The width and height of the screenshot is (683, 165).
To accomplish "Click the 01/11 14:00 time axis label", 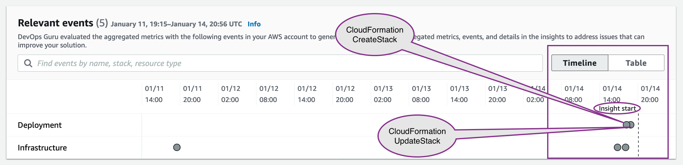I will 154,94.
